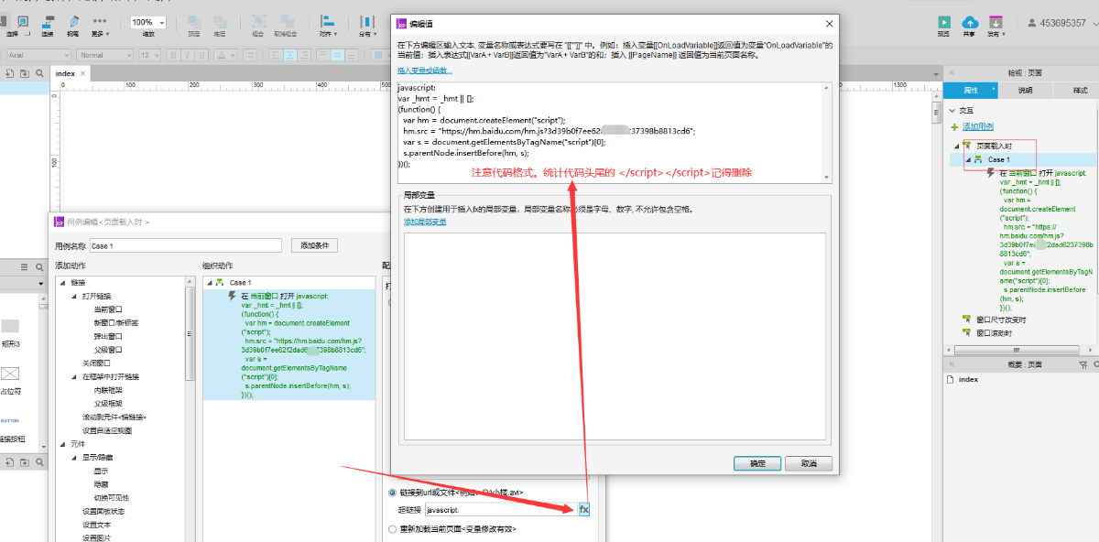Choose 关闭窗口 action
The width and height of the screenshot is (1099, 542).
click(97, 363)
